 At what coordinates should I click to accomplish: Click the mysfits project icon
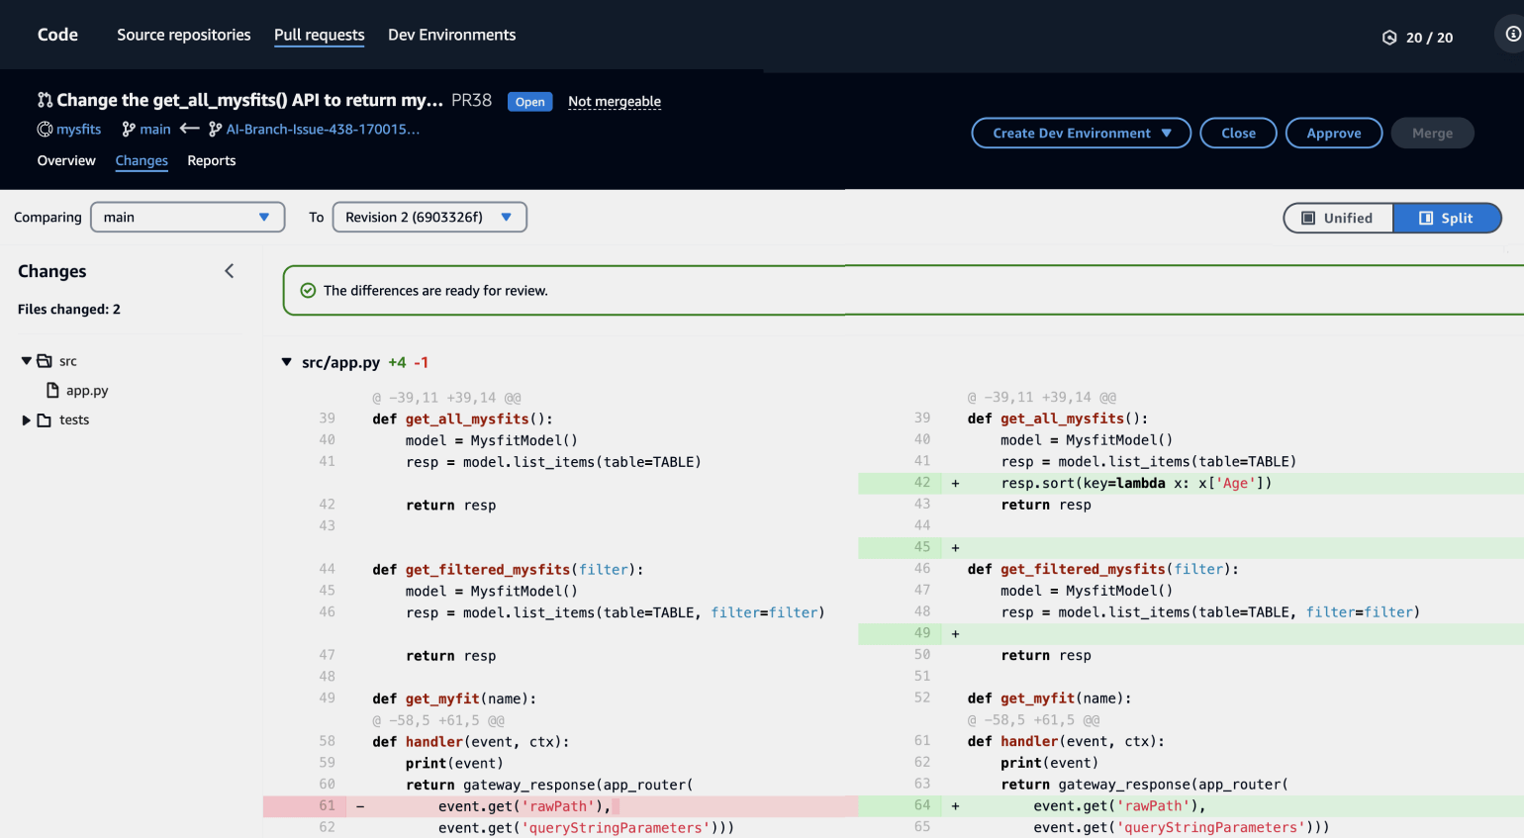(45, 130)
